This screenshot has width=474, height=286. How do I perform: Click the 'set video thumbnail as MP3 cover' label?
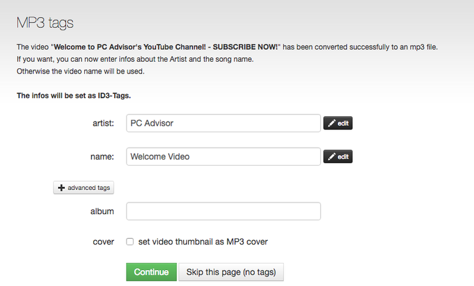pos(203,241)
